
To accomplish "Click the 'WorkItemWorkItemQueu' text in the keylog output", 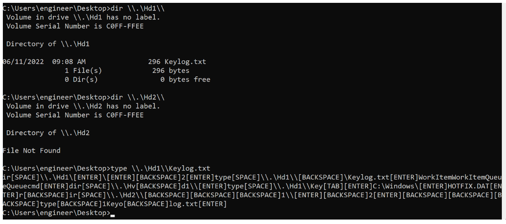I will pyautogui.click(x=461, y=177).
